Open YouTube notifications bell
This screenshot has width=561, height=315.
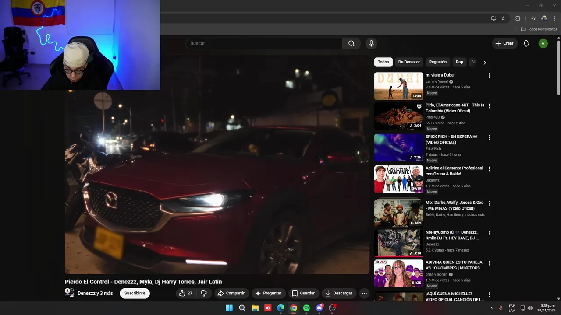(526, 43)
